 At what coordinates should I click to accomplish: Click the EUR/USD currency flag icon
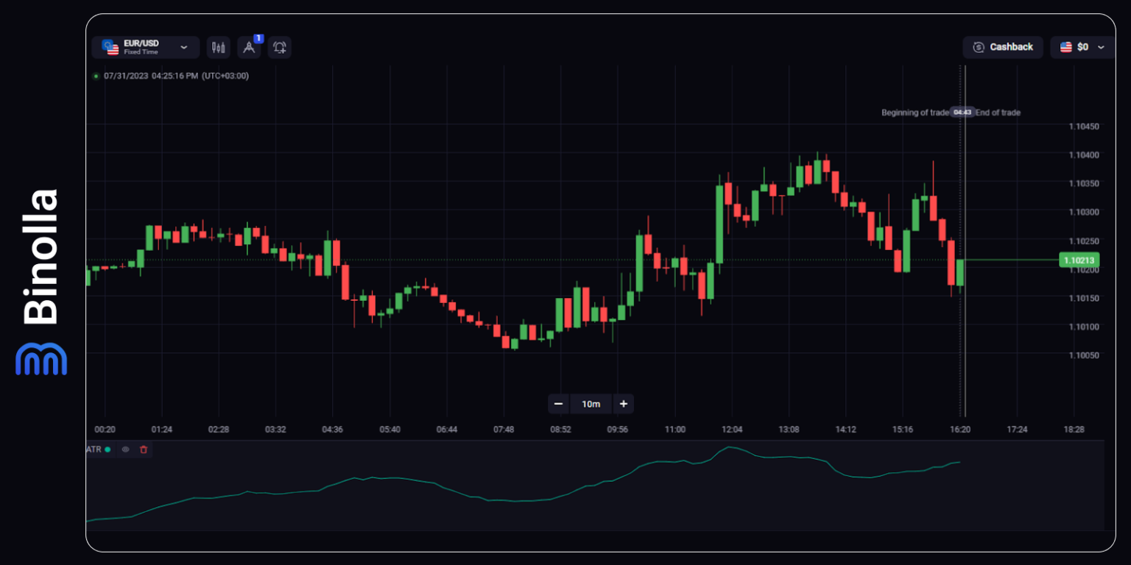110,48
